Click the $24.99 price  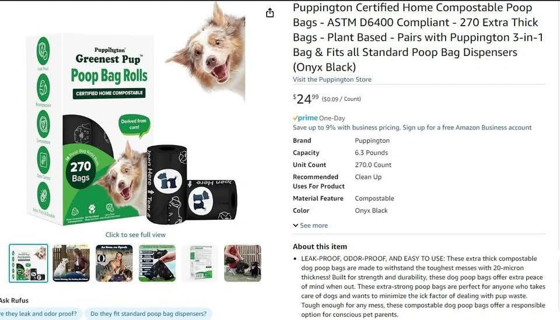(306, 99)
